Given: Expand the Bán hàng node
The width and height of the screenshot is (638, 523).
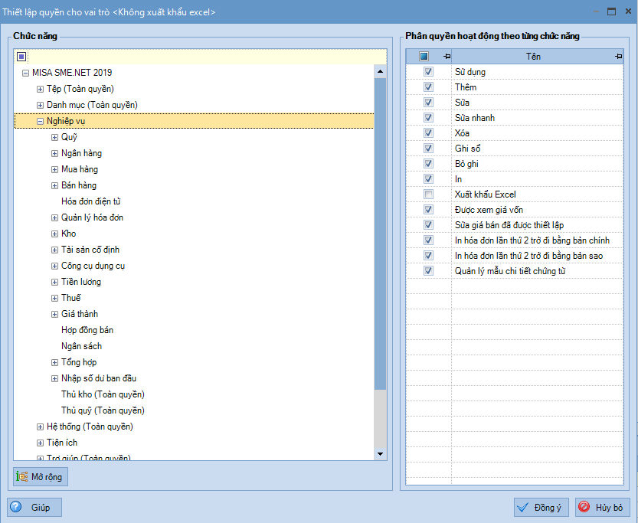Looking at the screenshot, I should [x=54, y=185].
